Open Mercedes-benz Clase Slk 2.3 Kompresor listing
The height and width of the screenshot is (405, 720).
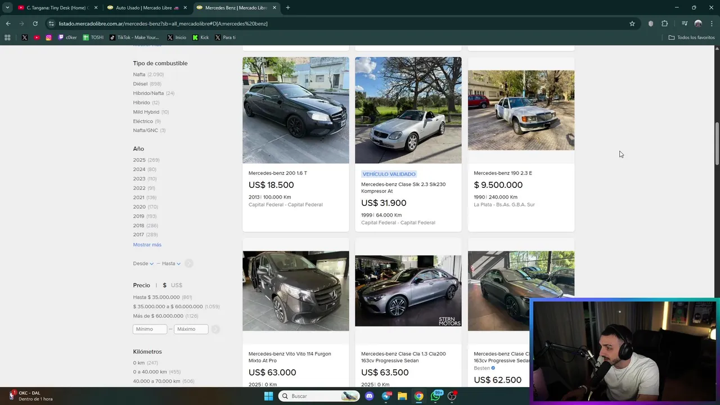pyautogui.click(x=403, y=188)
